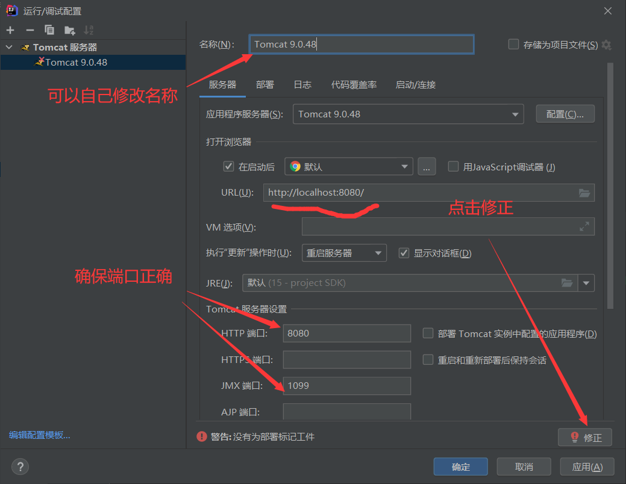
Task: Open gear settings beside store-as-project-file
Action: point(606,45)
